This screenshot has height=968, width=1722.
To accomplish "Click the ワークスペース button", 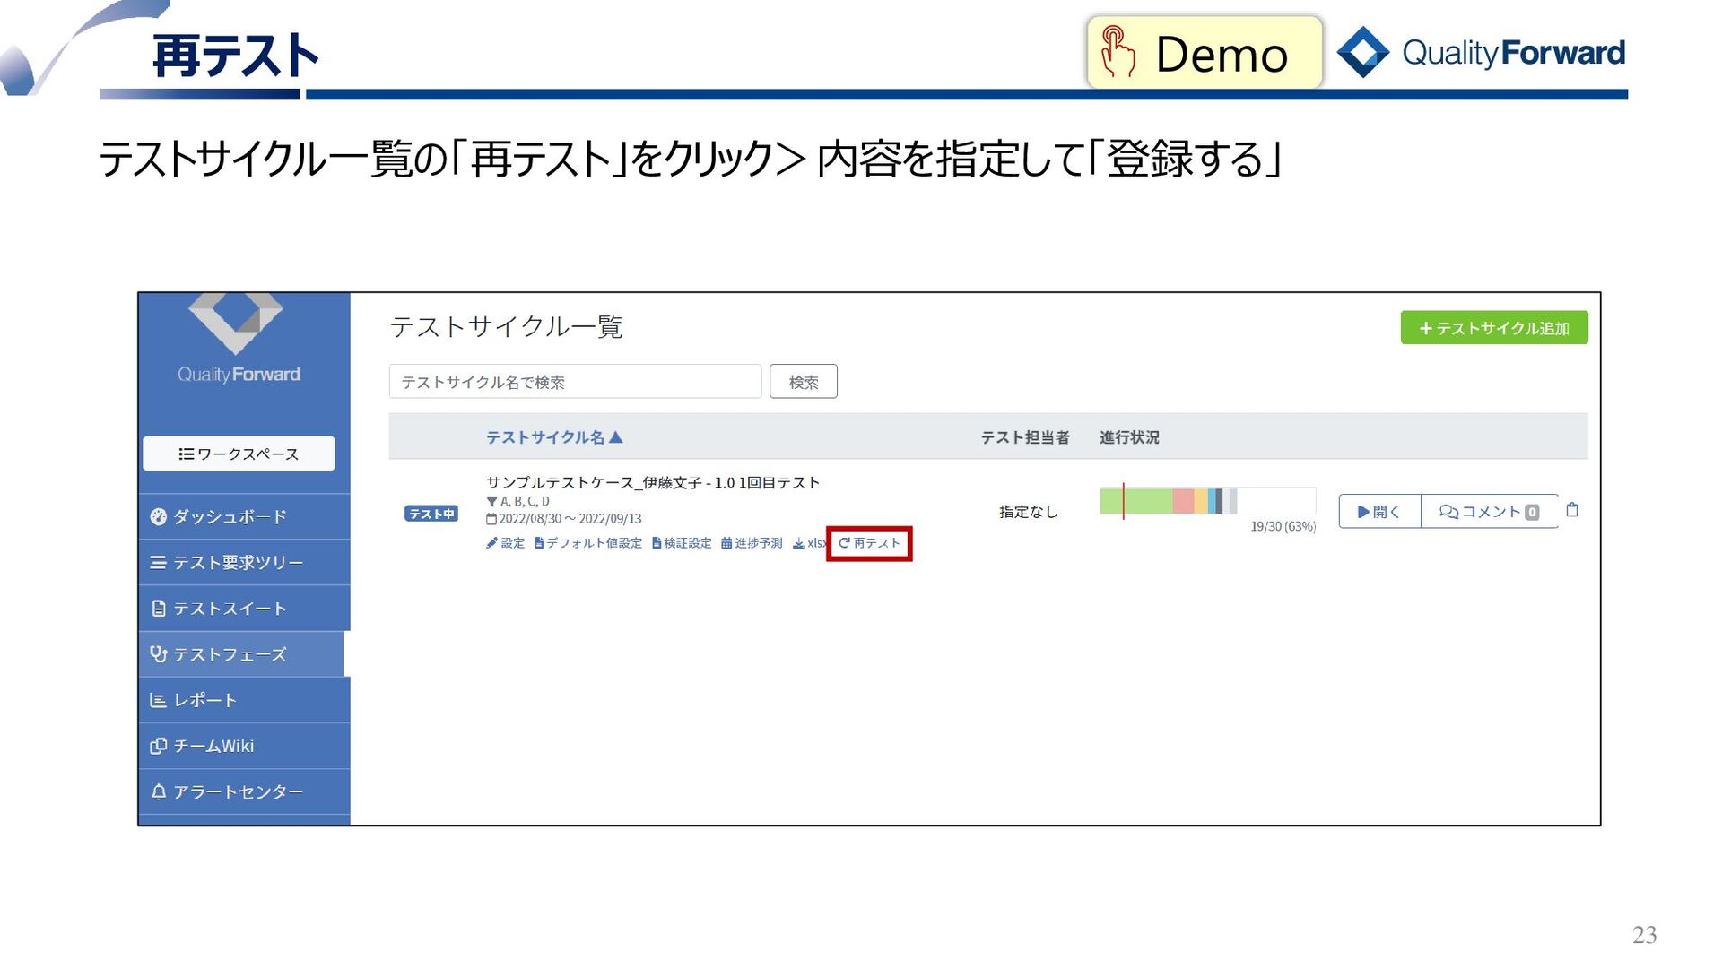I will (239, 454).
